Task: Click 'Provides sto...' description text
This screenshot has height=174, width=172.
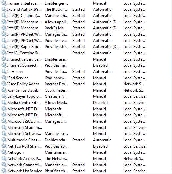Action: click(x=56, y=47)
